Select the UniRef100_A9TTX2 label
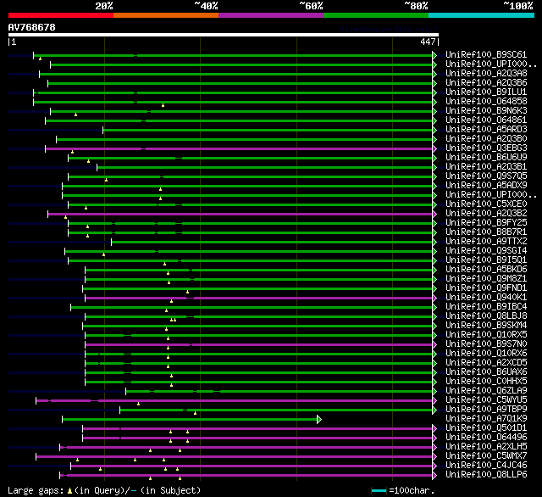542x497 pixels. coord(486,242)
